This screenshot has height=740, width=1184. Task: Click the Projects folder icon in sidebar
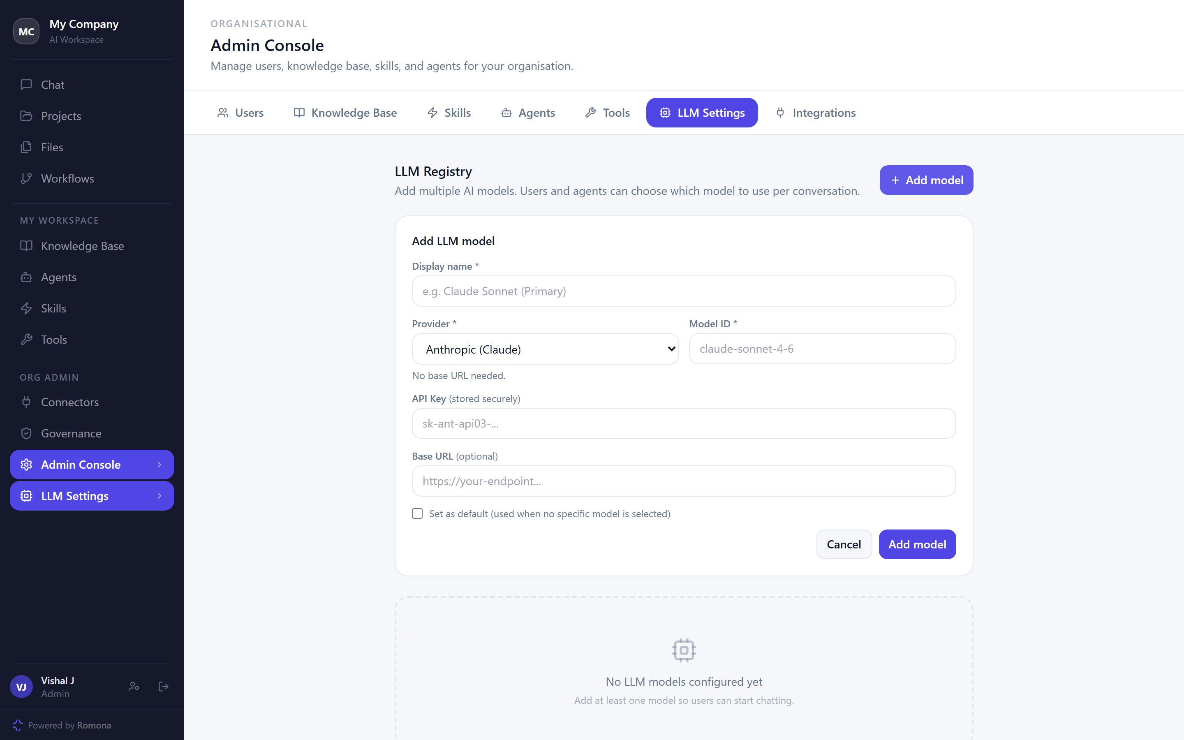[x=26, y=116]
